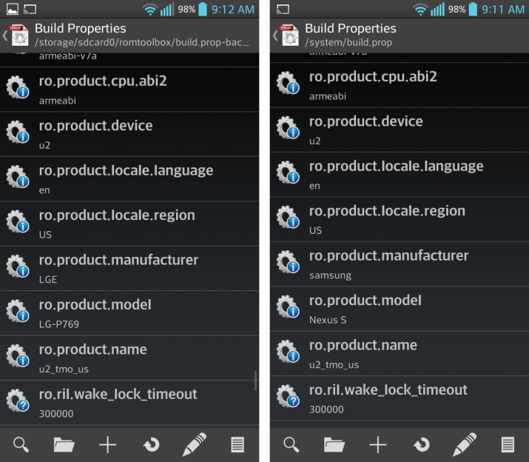Open the list menu icon in the left screen toolbar
The width and height of the screenshot is (529, 462).
[237, 444]
